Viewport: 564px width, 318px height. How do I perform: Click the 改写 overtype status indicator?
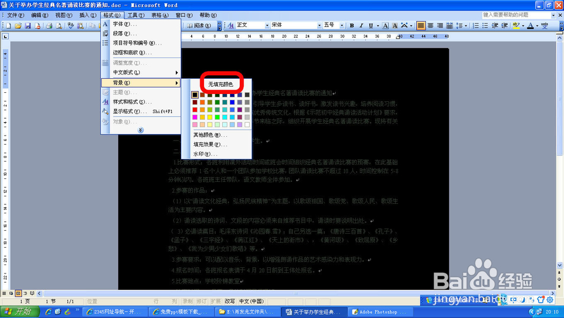[x=230, y=302]
